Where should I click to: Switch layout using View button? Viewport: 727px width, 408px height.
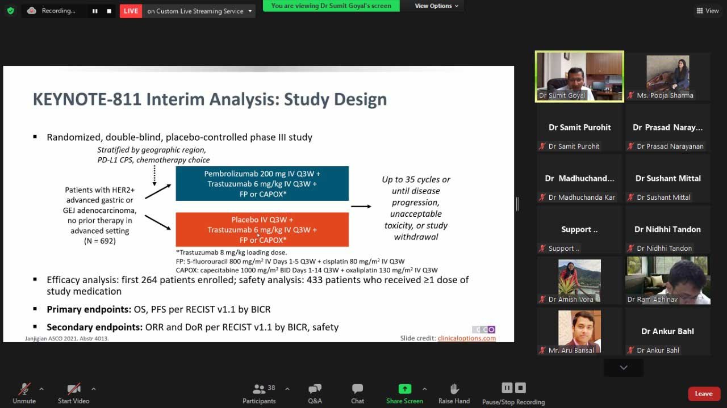[707, 11]
